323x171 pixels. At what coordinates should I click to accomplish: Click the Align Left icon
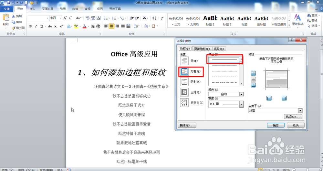coord(106,26)
